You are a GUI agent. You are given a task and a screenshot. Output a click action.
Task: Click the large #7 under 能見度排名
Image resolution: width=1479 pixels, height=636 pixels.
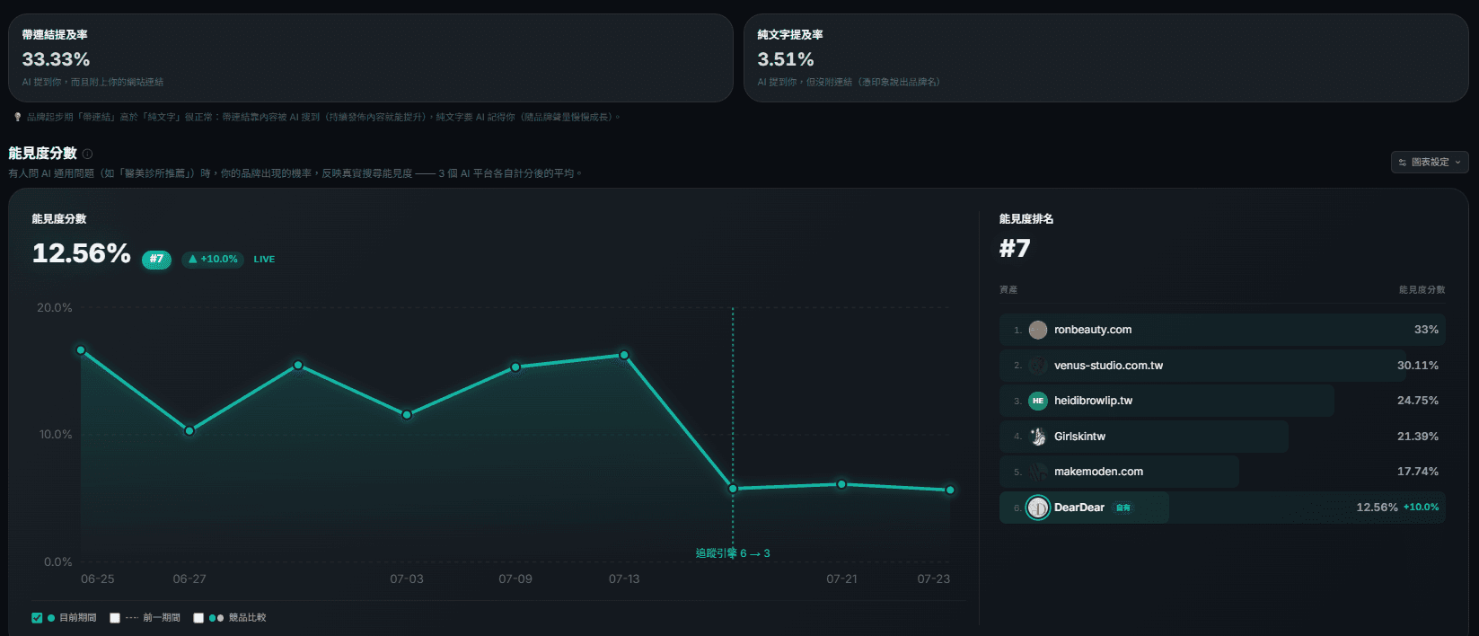(x=1015, y=249)
